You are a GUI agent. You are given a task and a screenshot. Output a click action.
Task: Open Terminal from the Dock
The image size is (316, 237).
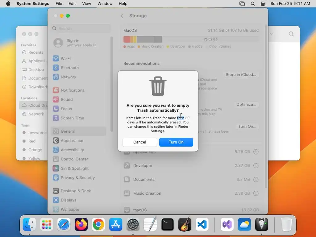pos(168,224)
